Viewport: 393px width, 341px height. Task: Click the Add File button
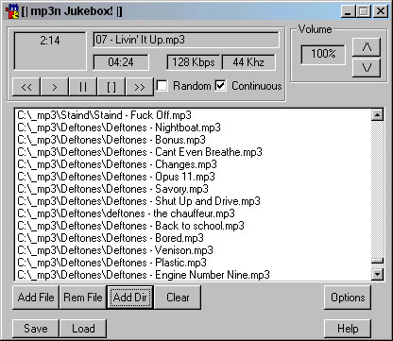(36, 298)
